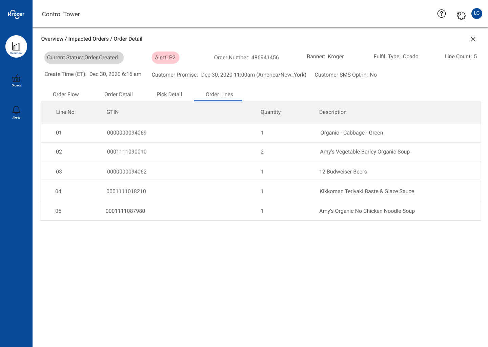Screen dimensions: 488x347
Task: Click line number 02
Action: click(x=59, y=152)
